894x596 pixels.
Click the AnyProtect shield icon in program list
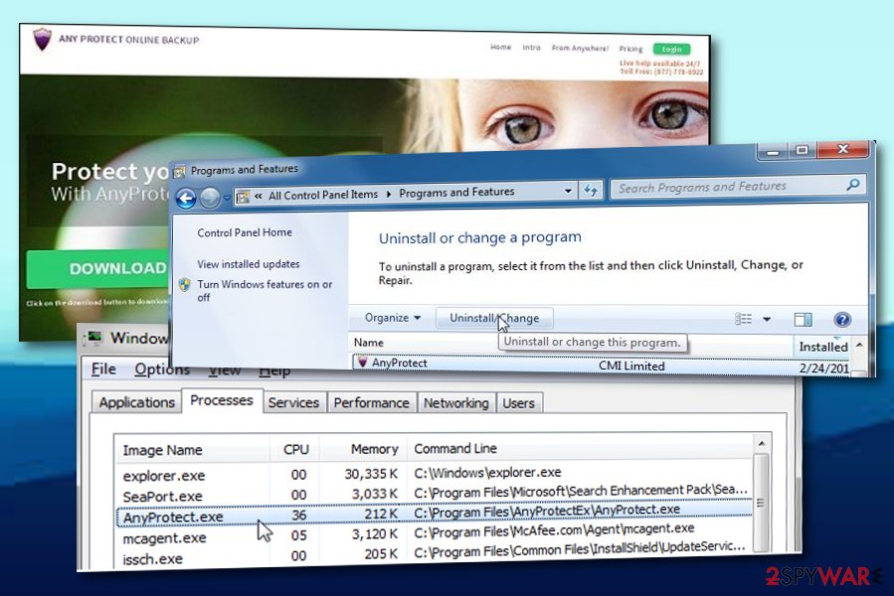click(362, 363)
